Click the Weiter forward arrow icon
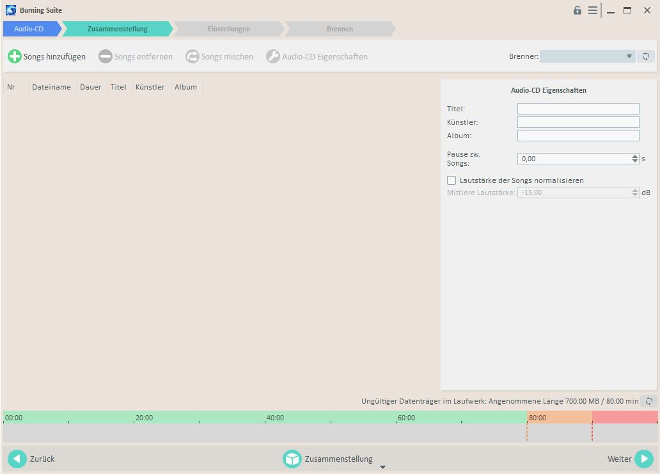660x474 pixels. tap(643, 459)
